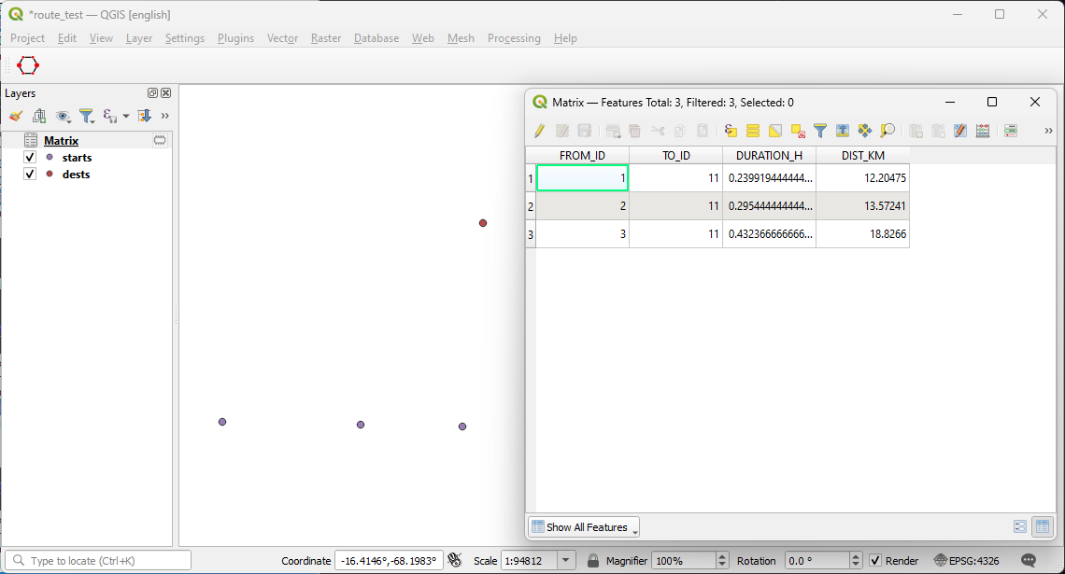Increase Magnifier value with up arrow
This screenshot has width=1065, height=574.
(722, 556)
